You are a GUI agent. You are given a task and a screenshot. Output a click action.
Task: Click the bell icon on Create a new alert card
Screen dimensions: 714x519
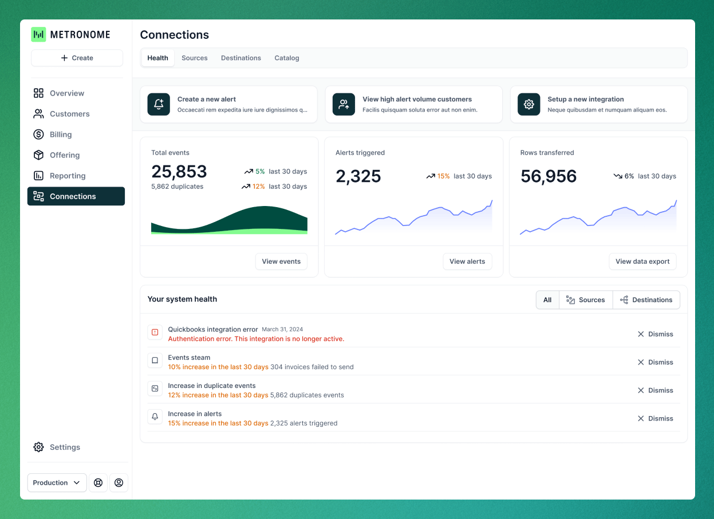pyautogui.click(x=159, y=104)
